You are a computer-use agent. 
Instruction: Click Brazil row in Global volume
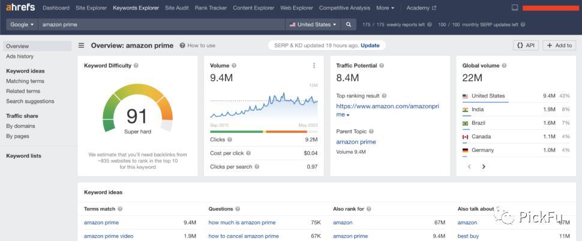[516, 123]
